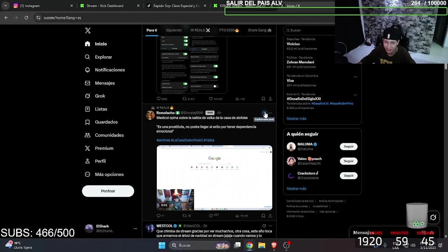Open the Remolacho post options menu
The image size is (448, 252).
tap(270, 113)
